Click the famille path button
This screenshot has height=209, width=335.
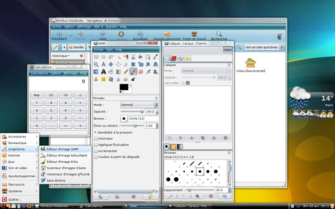(x=76, y=47)
